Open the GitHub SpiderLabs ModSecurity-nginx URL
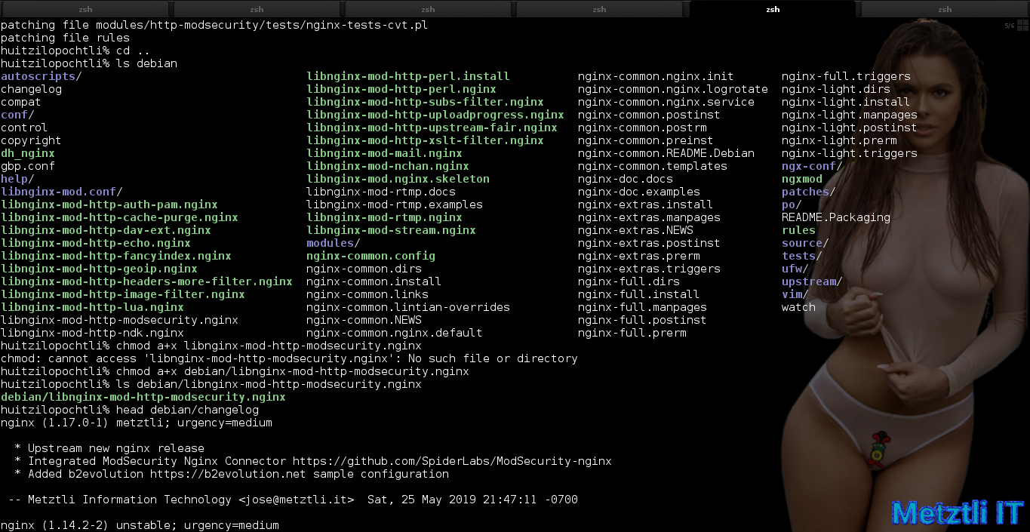The height and width of the screenshot is (532, 1030). (452, 461)
